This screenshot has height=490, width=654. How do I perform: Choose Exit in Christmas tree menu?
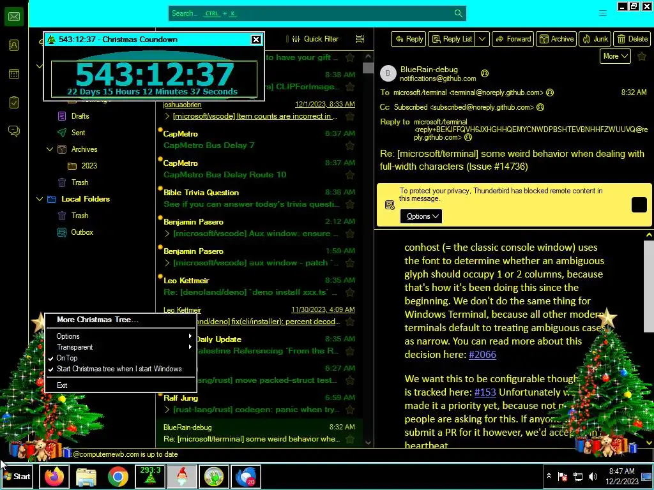(120, 385)
